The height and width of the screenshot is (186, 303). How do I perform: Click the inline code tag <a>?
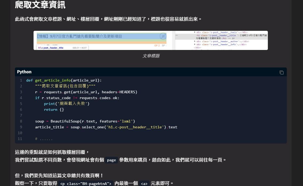pos(144,184)
